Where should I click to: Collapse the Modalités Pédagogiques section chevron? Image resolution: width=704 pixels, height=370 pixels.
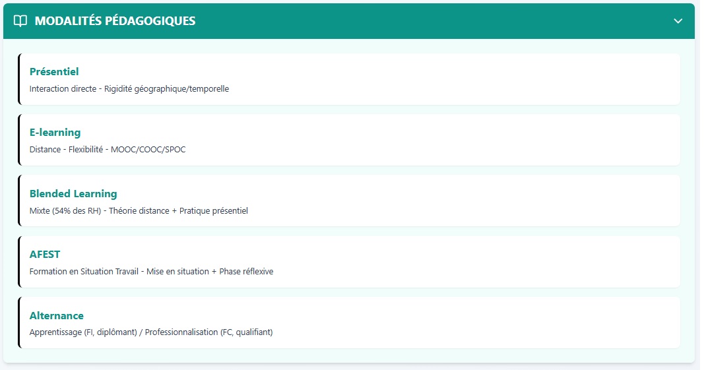pyautogui.click(x=678, y=20)
